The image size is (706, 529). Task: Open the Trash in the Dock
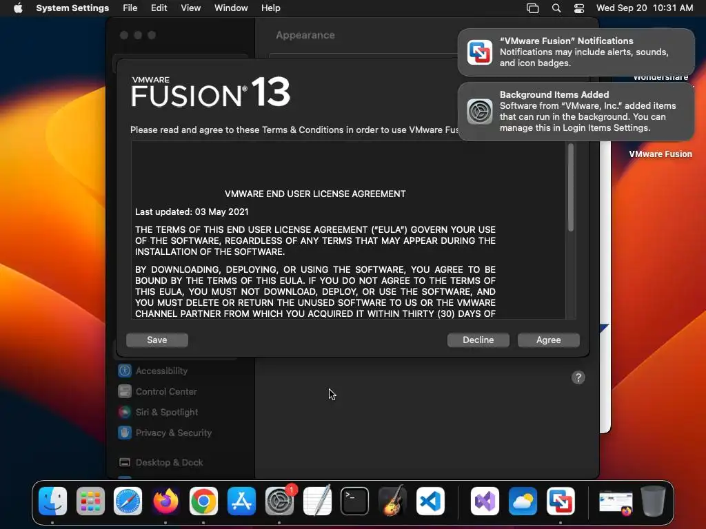tap(654, 501)
